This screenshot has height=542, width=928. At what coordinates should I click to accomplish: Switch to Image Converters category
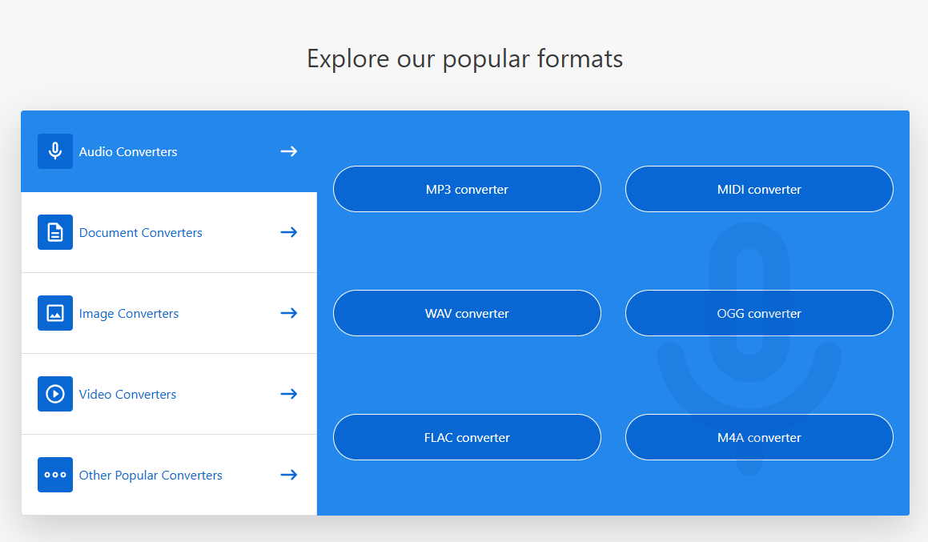click(129, 313)
